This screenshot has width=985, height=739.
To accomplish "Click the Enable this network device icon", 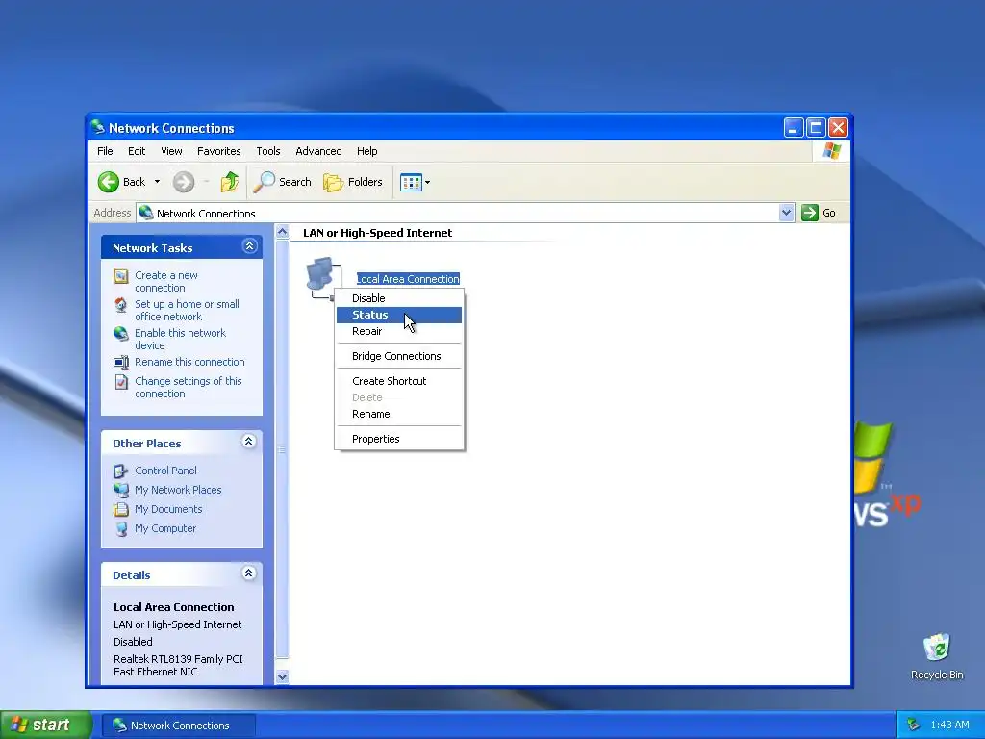I will tap(120, 334).
